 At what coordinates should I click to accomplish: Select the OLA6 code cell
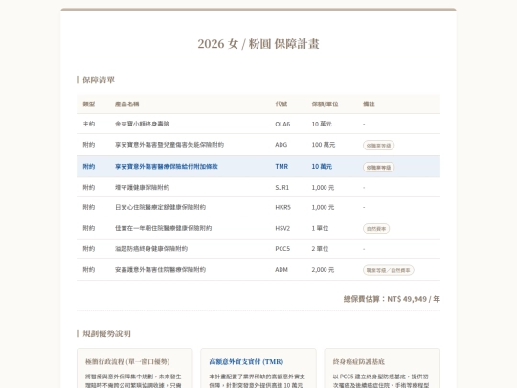(x=282, y=124)
